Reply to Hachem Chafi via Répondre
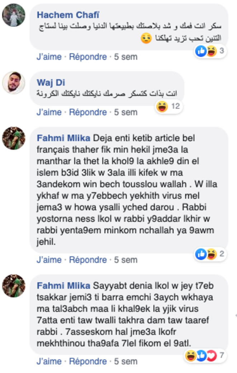The width and height of the screenshot is (237, 373). pos(88,57)
